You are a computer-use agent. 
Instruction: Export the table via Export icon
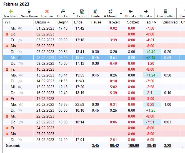click(x=82, y=12)
